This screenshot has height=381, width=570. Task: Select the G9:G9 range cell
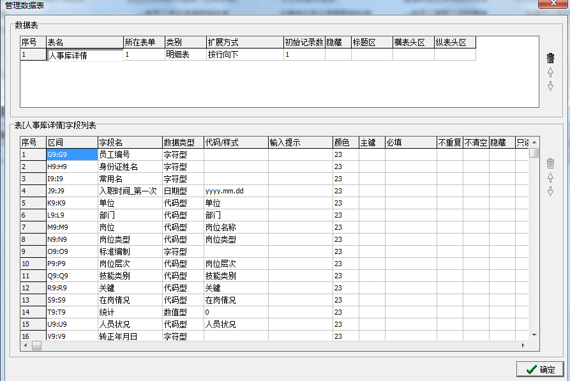(72, 154)
